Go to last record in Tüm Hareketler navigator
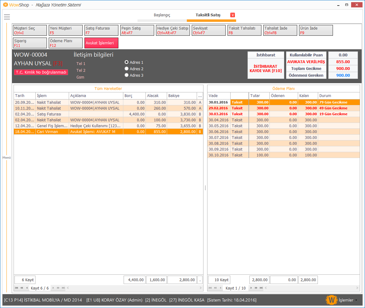365x308 pixels. (x=63, y=288)
